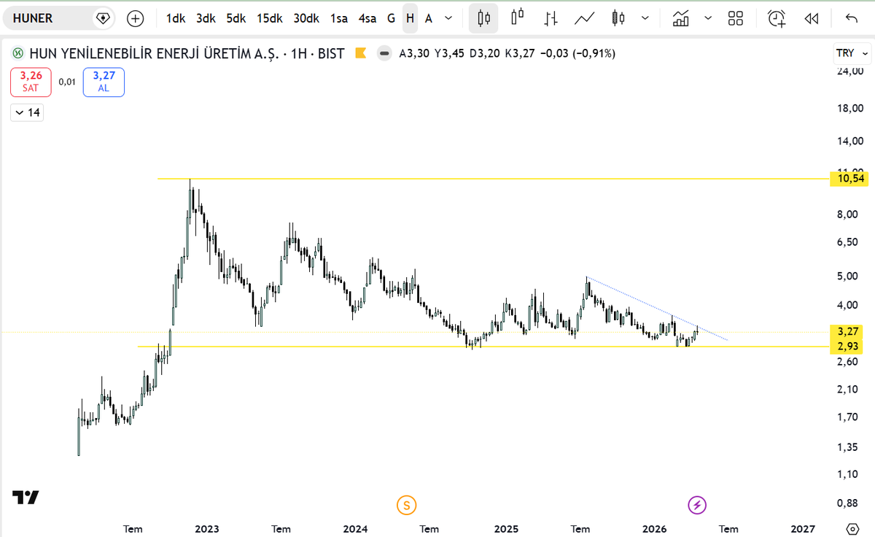Undo the last action with the arrow icon
Screen dimensions: 875x537
[852, 18]
